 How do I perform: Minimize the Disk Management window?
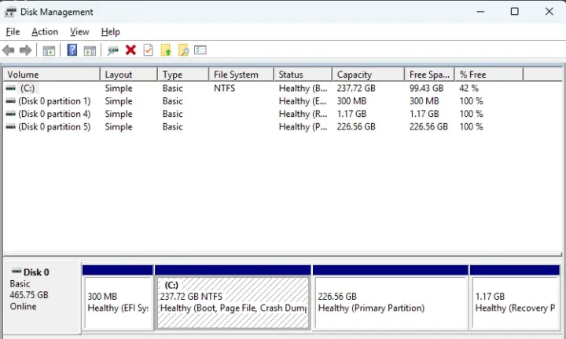[480, 12]
